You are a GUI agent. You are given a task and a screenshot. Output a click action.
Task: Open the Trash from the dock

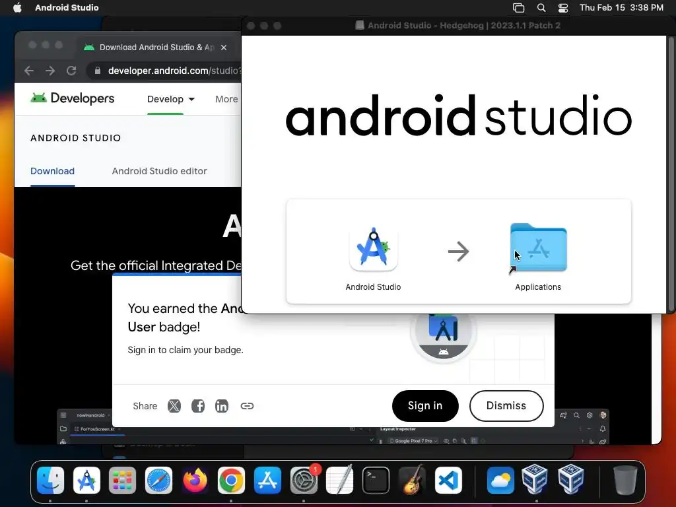click(625, 481)
